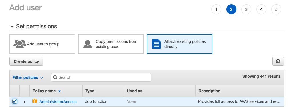Click the orange AdministratorAccess cube icon
The width and height of the screenshot is (295, 108).
pyautogui.click(x=35, y=101)
